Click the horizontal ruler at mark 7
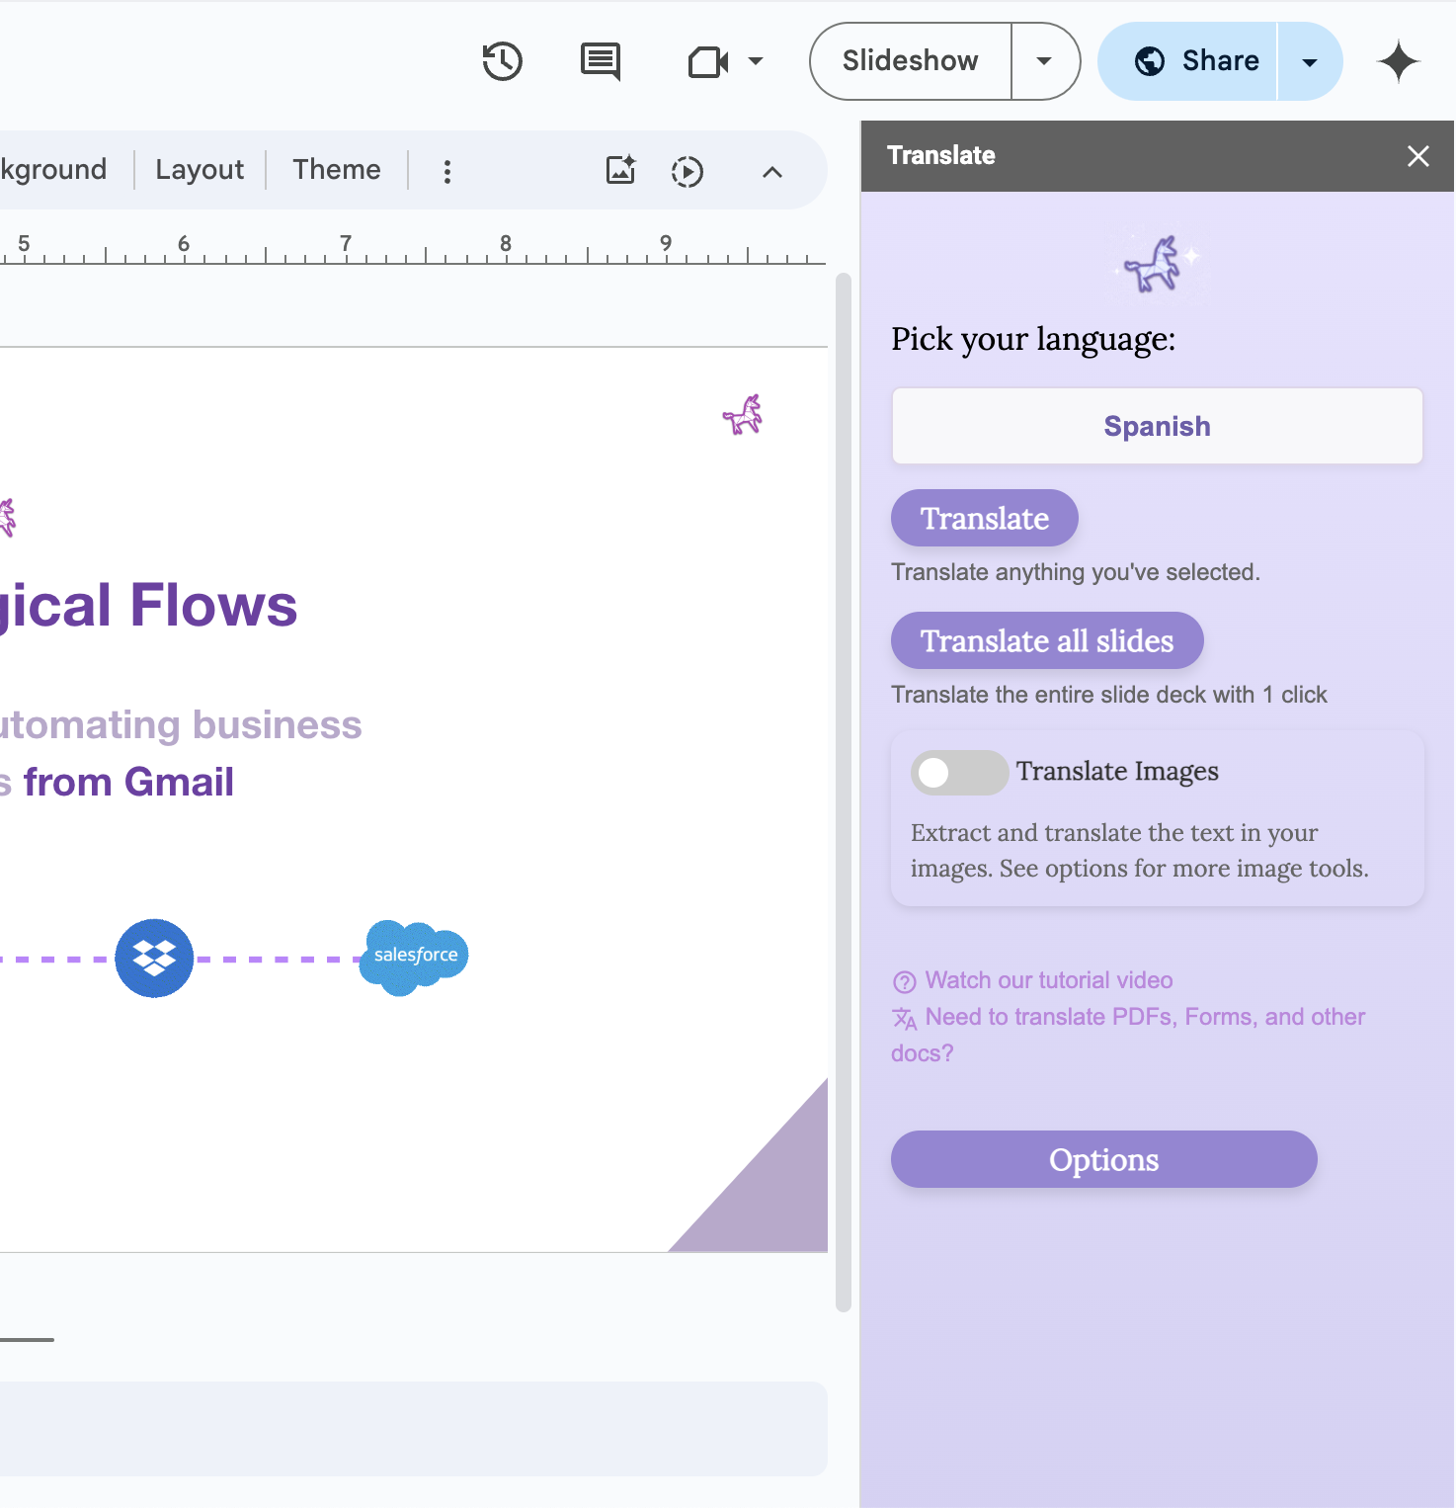The image size is (1456, 1508). (x=346, y=244)
